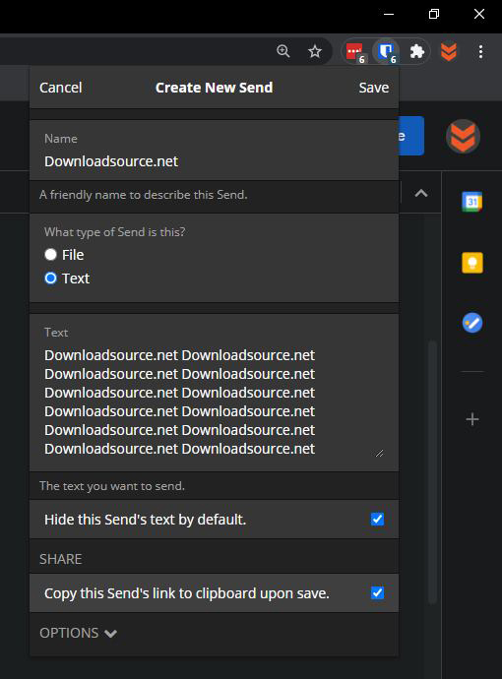The image size is (502, 679).
Task: Select the File send type radio button
Action: tap(50, 254)
